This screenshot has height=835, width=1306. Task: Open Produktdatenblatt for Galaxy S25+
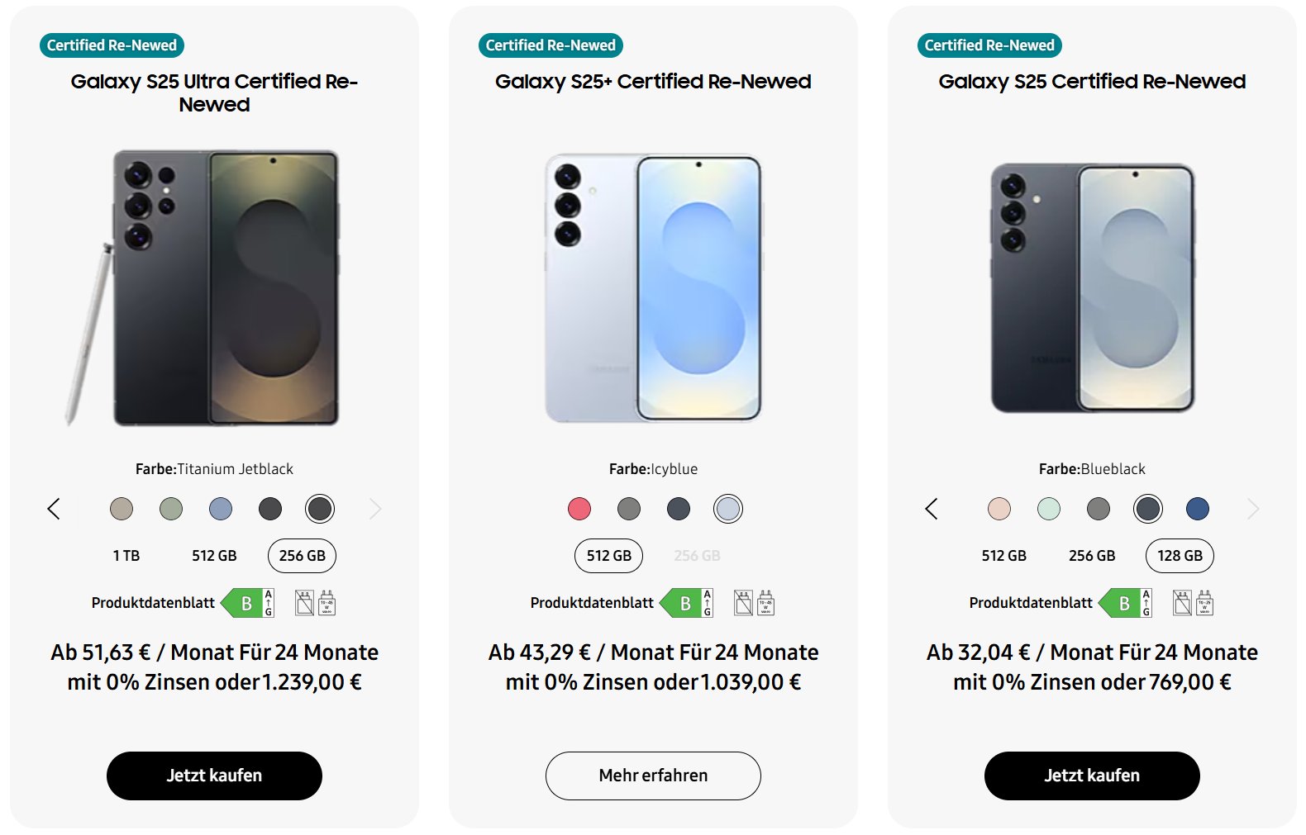pyautogui.click(x=592, y=603)
